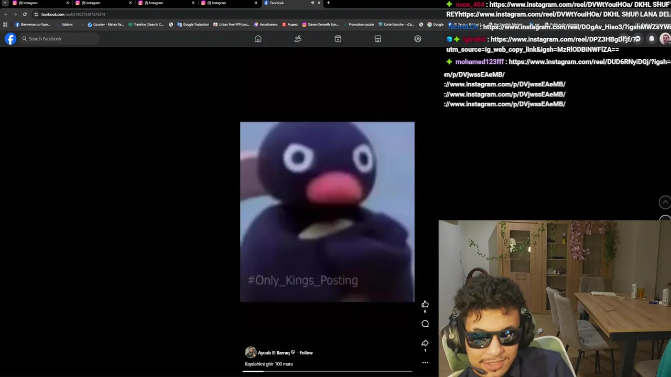Viewport: 671px width, 377px height.
Task: Click the Facebook logo
Action: [10, 39]
